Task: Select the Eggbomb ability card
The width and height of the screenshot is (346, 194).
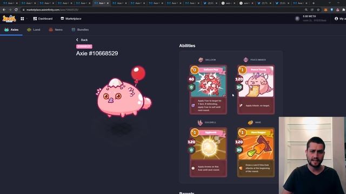Action: coord(208,152)
